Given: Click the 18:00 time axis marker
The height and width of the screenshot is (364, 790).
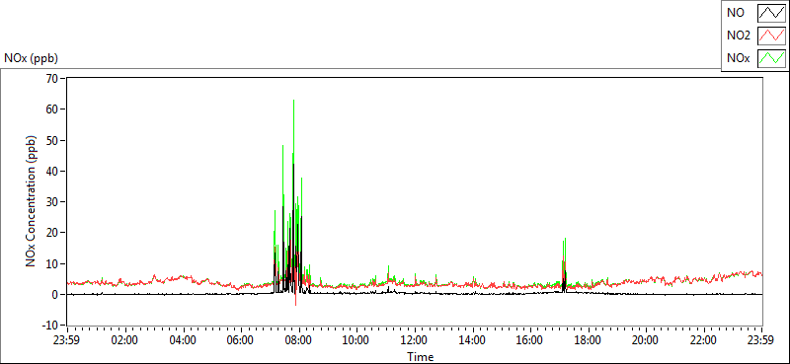Looking at the screenshot, I should click(x=588, y=339).
